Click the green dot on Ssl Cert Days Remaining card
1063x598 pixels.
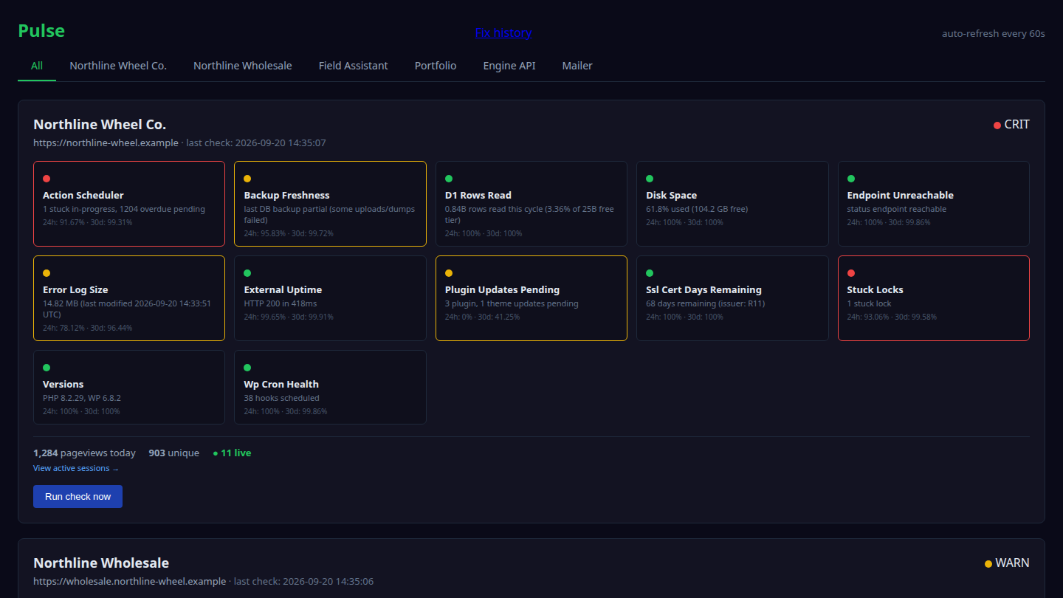tap(650, 273)
